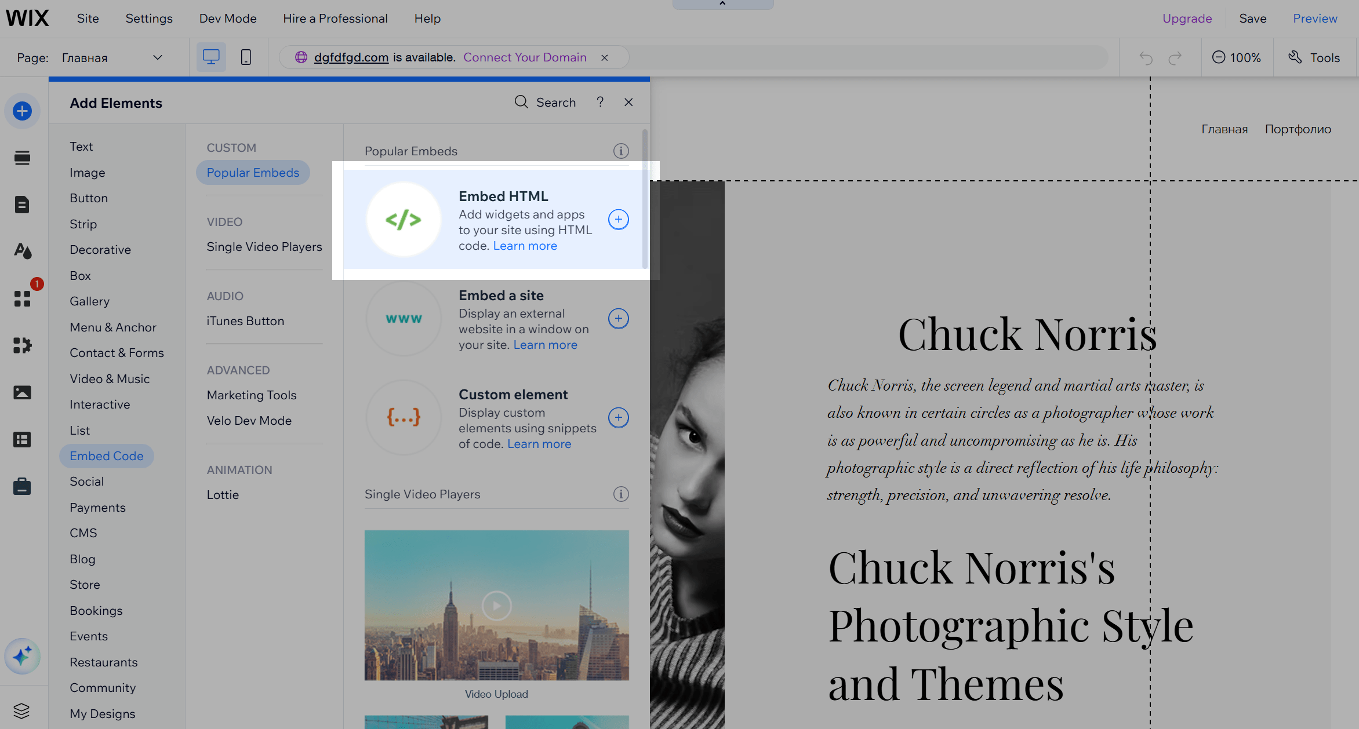Click the undo arrow icon
The height and width of the screenshot is (729, 1359).
click(1146, 58)
